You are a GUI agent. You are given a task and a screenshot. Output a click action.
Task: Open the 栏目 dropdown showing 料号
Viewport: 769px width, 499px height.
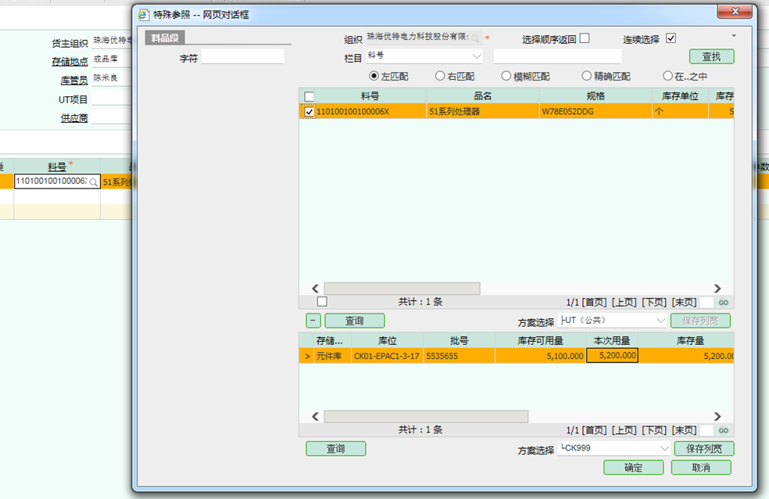pos(477,56)
